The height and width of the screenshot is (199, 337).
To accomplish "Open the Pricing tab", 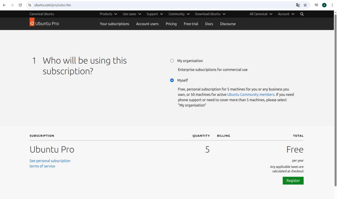I will click(171, 24).
